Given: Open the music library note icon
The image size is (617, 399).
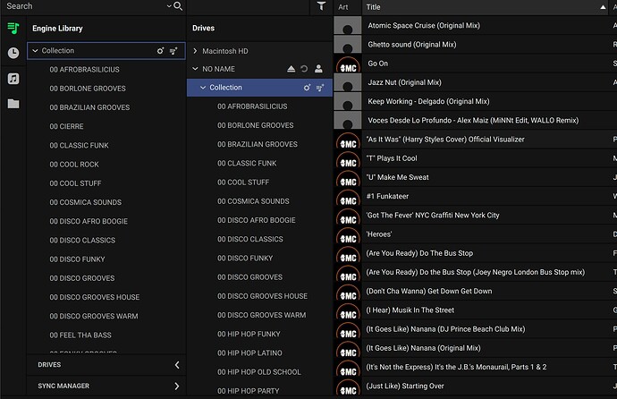Looking at the screenshot, I should [13, 79].
